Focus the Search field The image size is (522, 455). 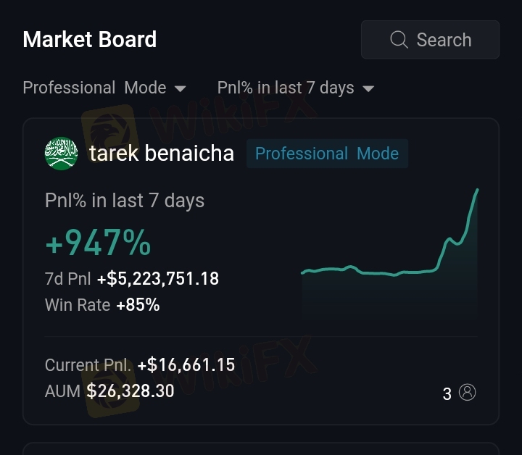pyautogui.click(x=430, y=40)
